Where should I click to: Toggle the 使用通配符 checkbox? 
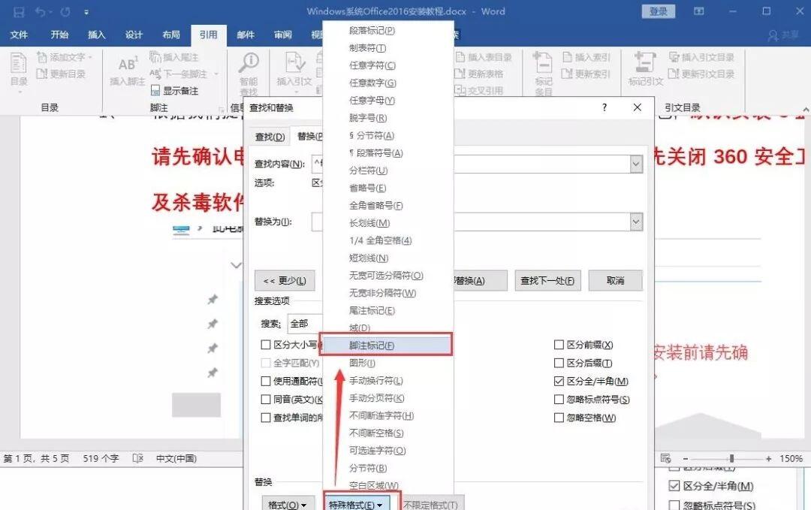coord(266,382)
